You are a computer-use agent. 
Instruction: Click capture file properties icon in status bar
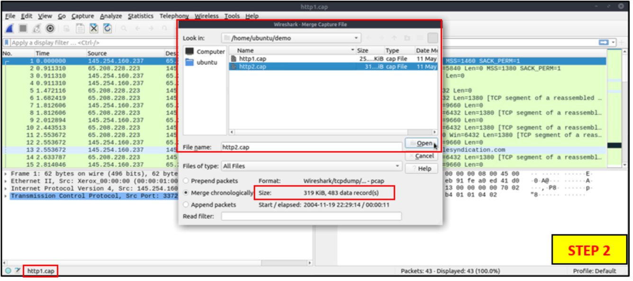click(x=18, y=271)
